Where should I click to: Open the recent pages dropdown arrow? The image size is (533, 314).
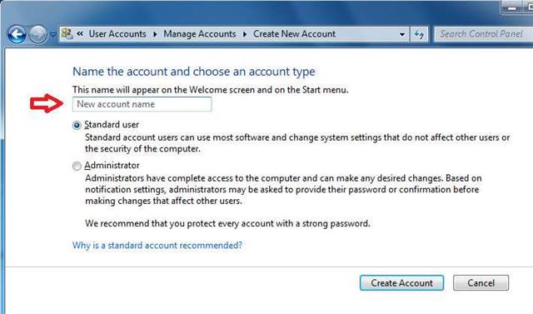point(53,35)
